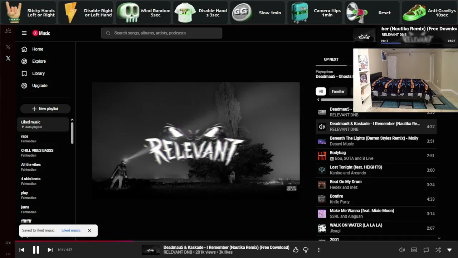
Task: Pause the currently playing song
Action: (x=36, y=250)
